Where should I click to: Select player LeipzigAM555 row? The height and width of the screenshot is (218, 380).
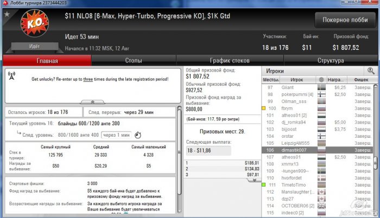click(x=317, y=143)
